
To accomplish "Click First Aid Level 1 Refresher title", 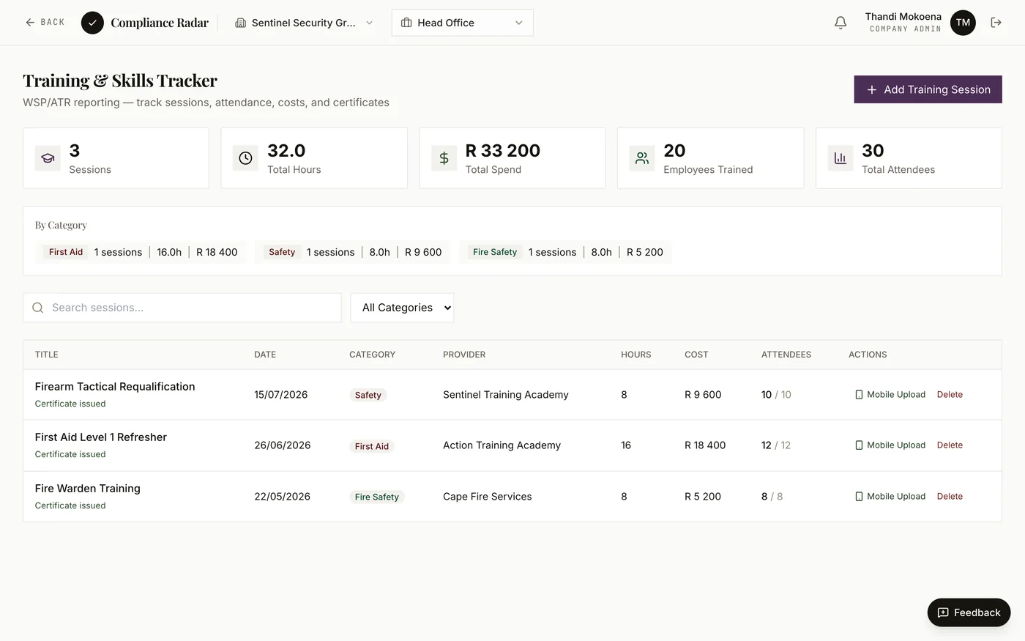I will 101,437.
